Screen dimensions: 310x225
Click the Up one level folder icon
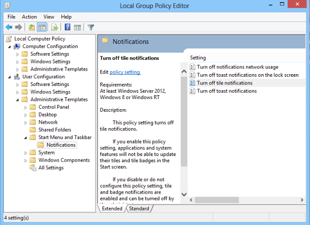tap(32, 27)
